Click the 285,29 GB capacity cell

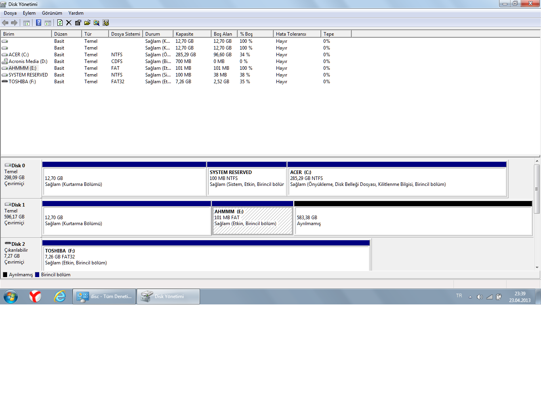[x=186, y=55]
